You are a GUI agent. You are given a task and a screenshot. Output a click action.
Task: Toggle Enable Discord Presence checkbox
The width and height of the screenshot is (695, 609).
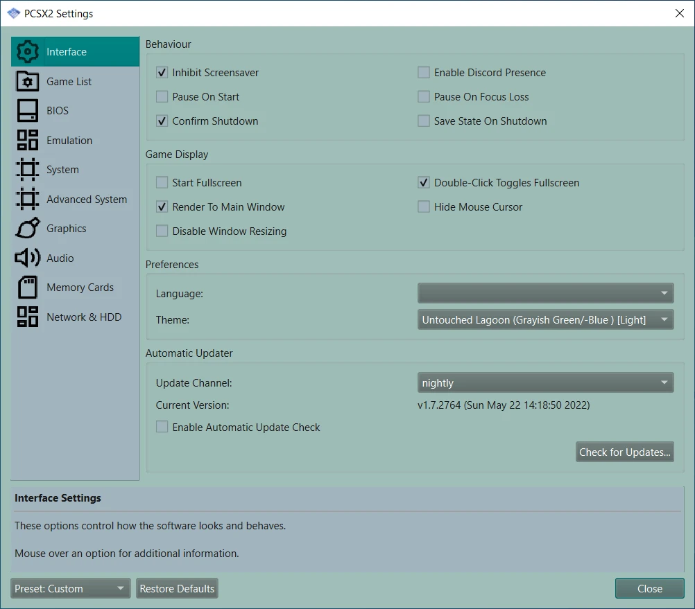coord(424,73)
